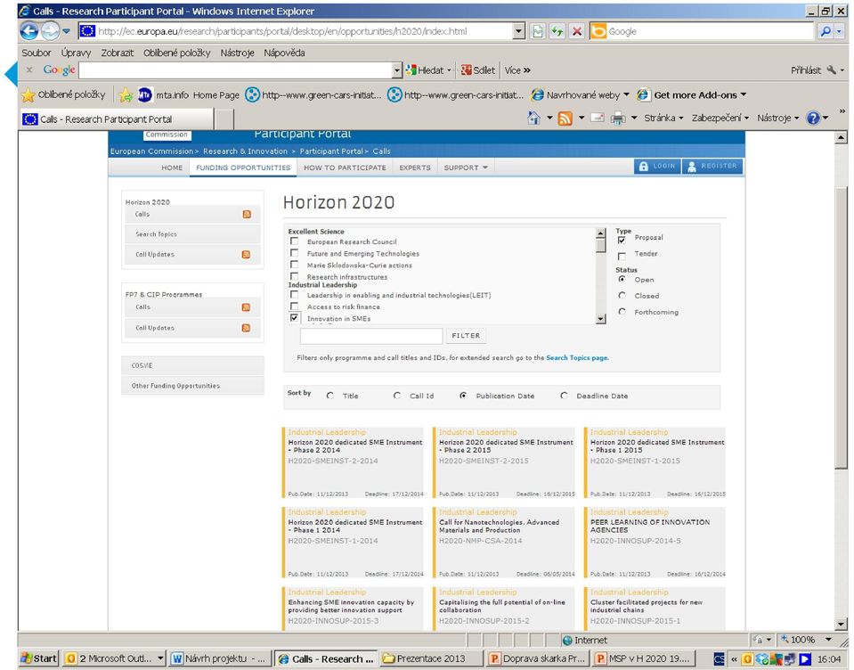Open the Zobrazit menu

tap(117, 53)
